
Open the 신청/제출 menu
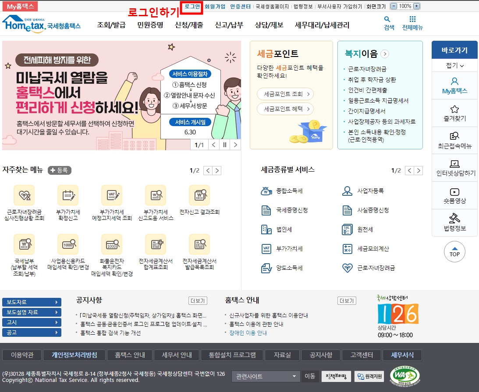coord(189,25)
